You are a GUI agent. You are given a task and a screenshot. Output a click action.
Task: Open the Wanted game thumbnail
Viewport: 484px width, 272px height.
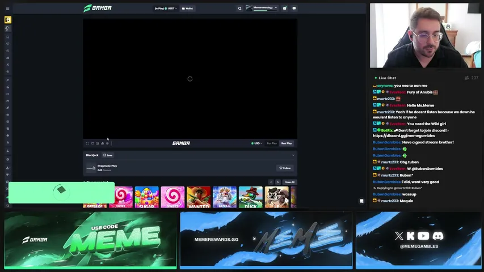click(199, 197)
